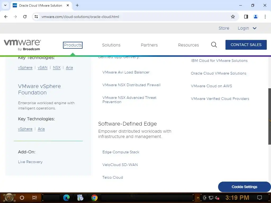Open Software-Defined Edge heading

coord(127,124)
